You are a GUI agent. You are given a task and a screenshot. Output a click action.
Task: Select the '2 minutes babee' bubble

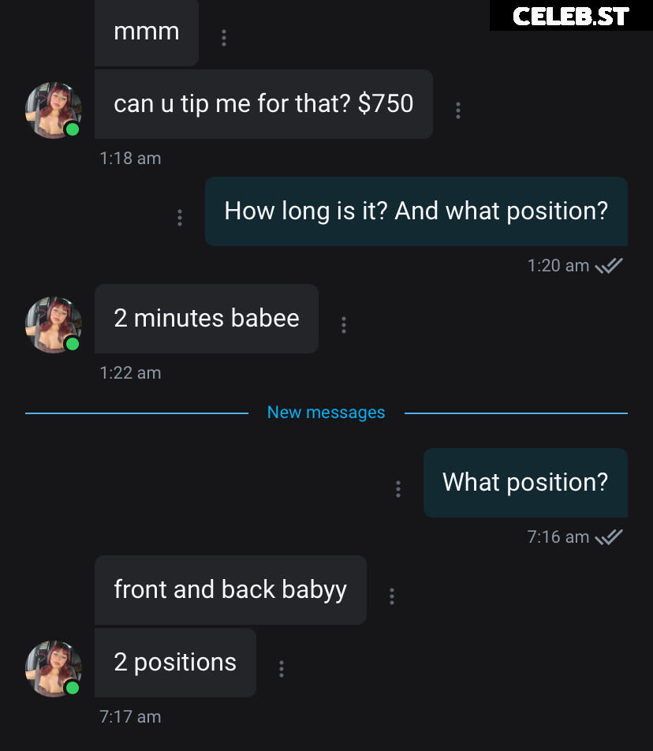(x=207, y=319)
